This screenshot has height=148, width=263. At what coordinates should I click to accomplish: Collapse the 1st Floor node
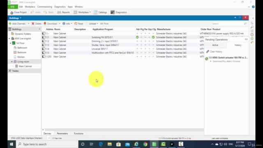(x=10, y=43)
